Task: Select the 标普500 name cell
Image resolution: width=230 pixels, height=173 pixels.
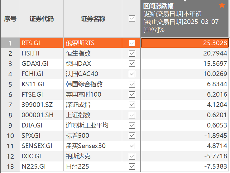Action: [x=78, y=136]
